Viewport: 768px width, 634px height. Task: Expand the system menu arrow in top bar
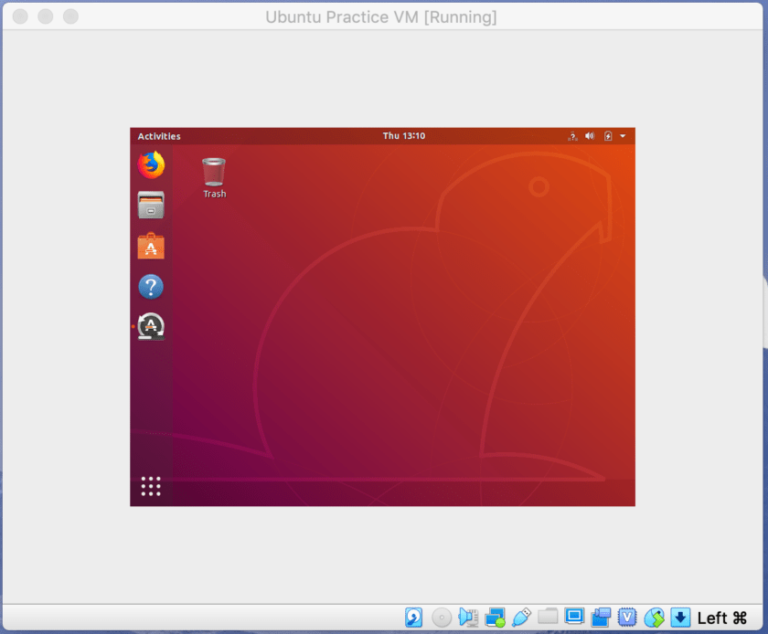tap(623, 135)
